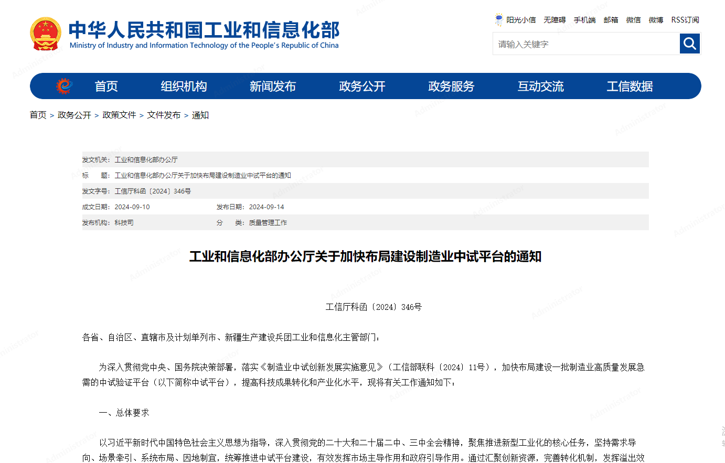
Task: Open the 手机端 mobile version link
Action: (584, 20)
